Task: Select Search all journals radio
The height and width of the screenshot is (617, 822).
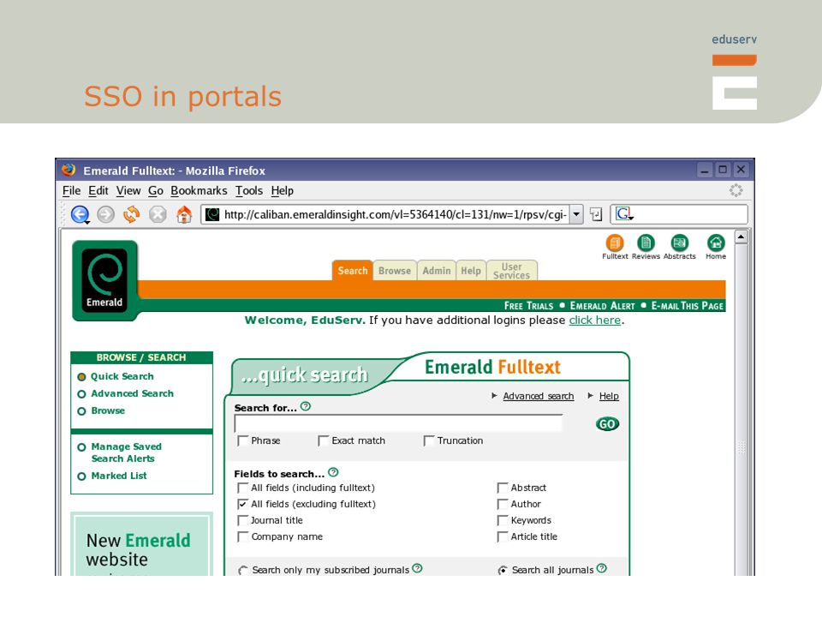Action: [503, 571]
